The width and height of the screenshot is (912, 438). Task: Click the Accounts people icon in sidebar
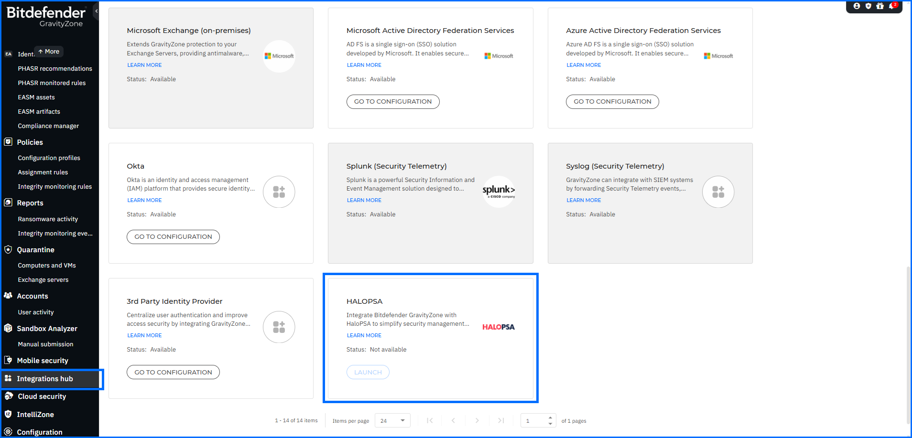8,296
